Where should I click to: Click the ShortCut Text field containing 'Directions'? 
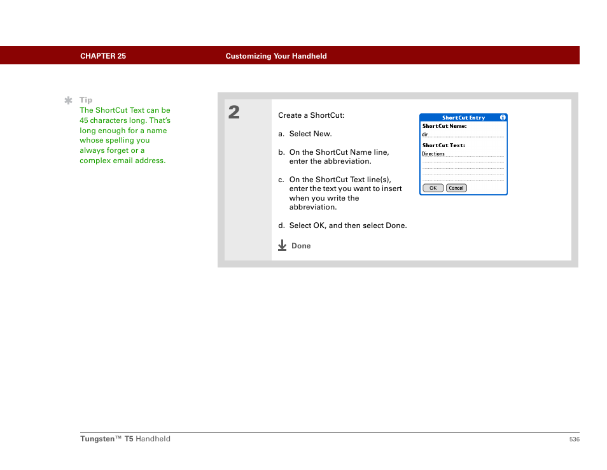tap(463, 154)
